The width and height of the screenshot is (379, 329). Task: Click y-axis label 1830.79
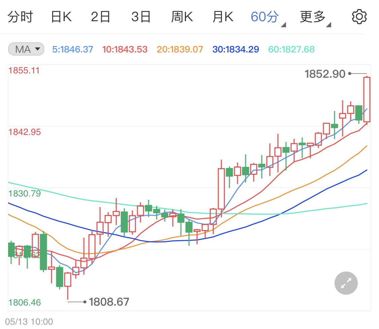click(x=25, y=193)
